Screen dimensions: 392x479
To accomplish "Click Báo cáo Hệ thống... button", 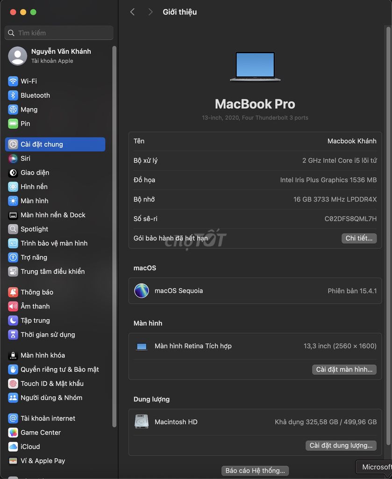I will coord(255,471).
